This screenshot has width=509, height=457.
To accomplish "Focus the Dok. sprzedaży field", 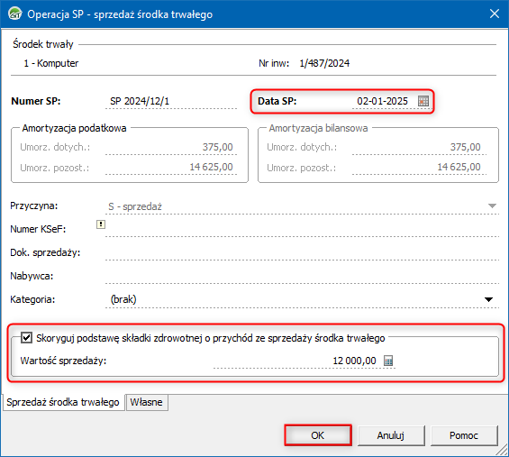I will [302, 252].
